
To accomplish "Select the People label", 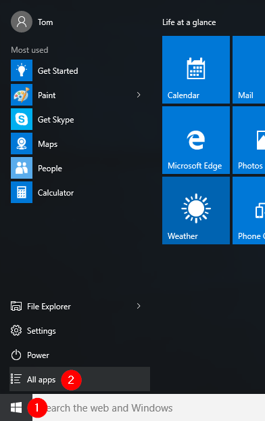I will click(50, 169).
